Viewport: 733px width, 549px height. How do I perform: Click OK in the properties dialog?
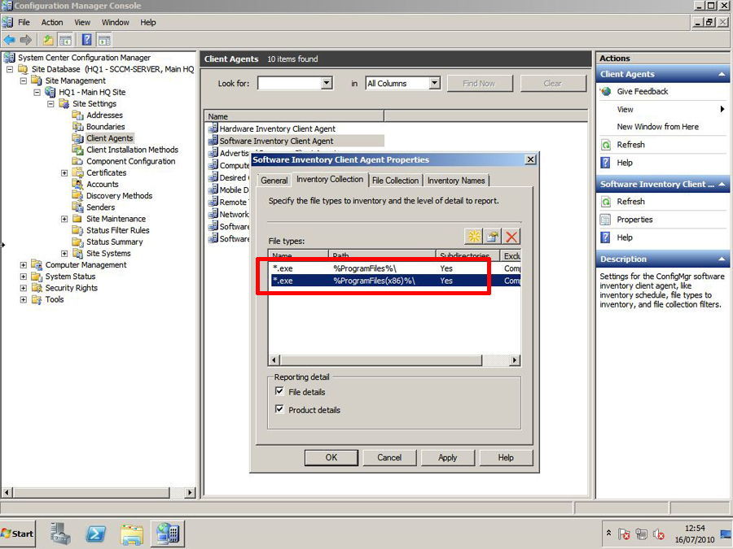point(331,457)
